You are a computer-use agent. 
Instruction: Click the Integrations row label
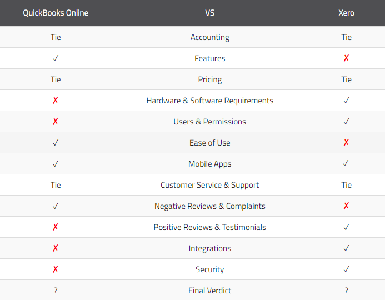pos(209,248)
